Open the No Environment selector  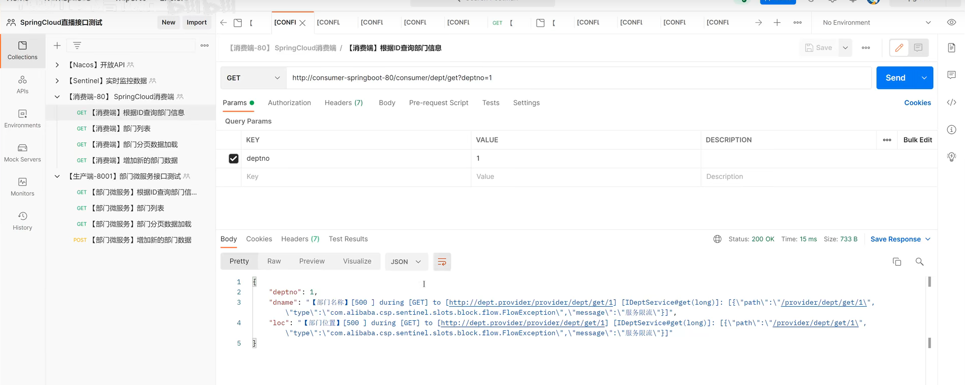(876, 23)
